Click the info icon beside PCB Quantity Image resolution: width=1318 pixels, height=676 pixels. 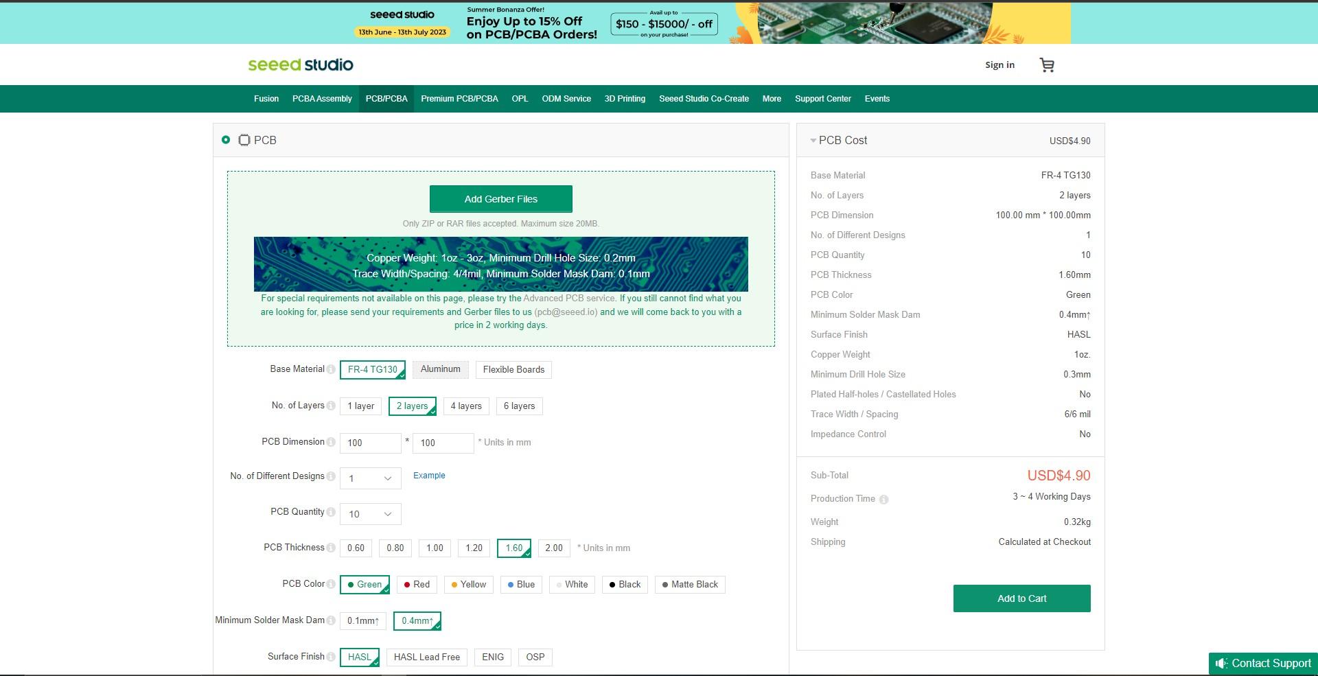pyautogui.click(x=331, y=512)
